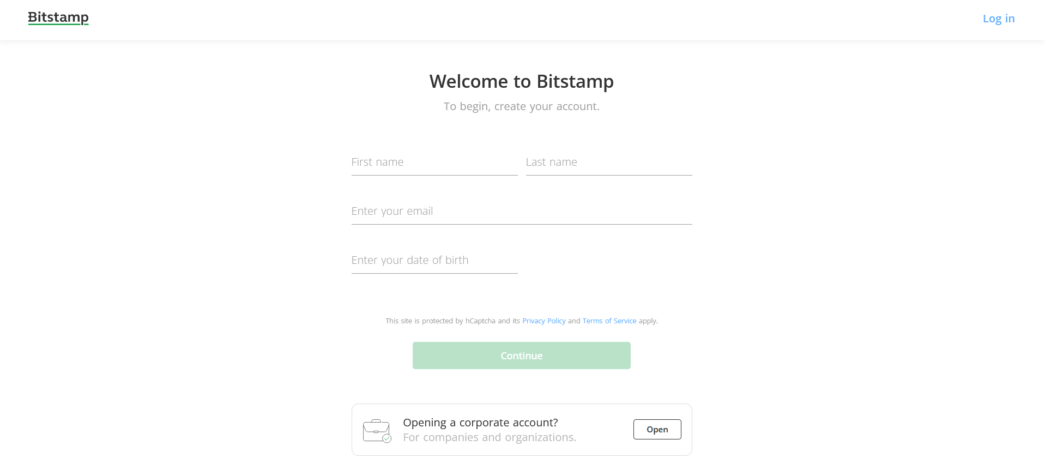
Task: Click 'For companies and organizations.' text
Action: 489,437
